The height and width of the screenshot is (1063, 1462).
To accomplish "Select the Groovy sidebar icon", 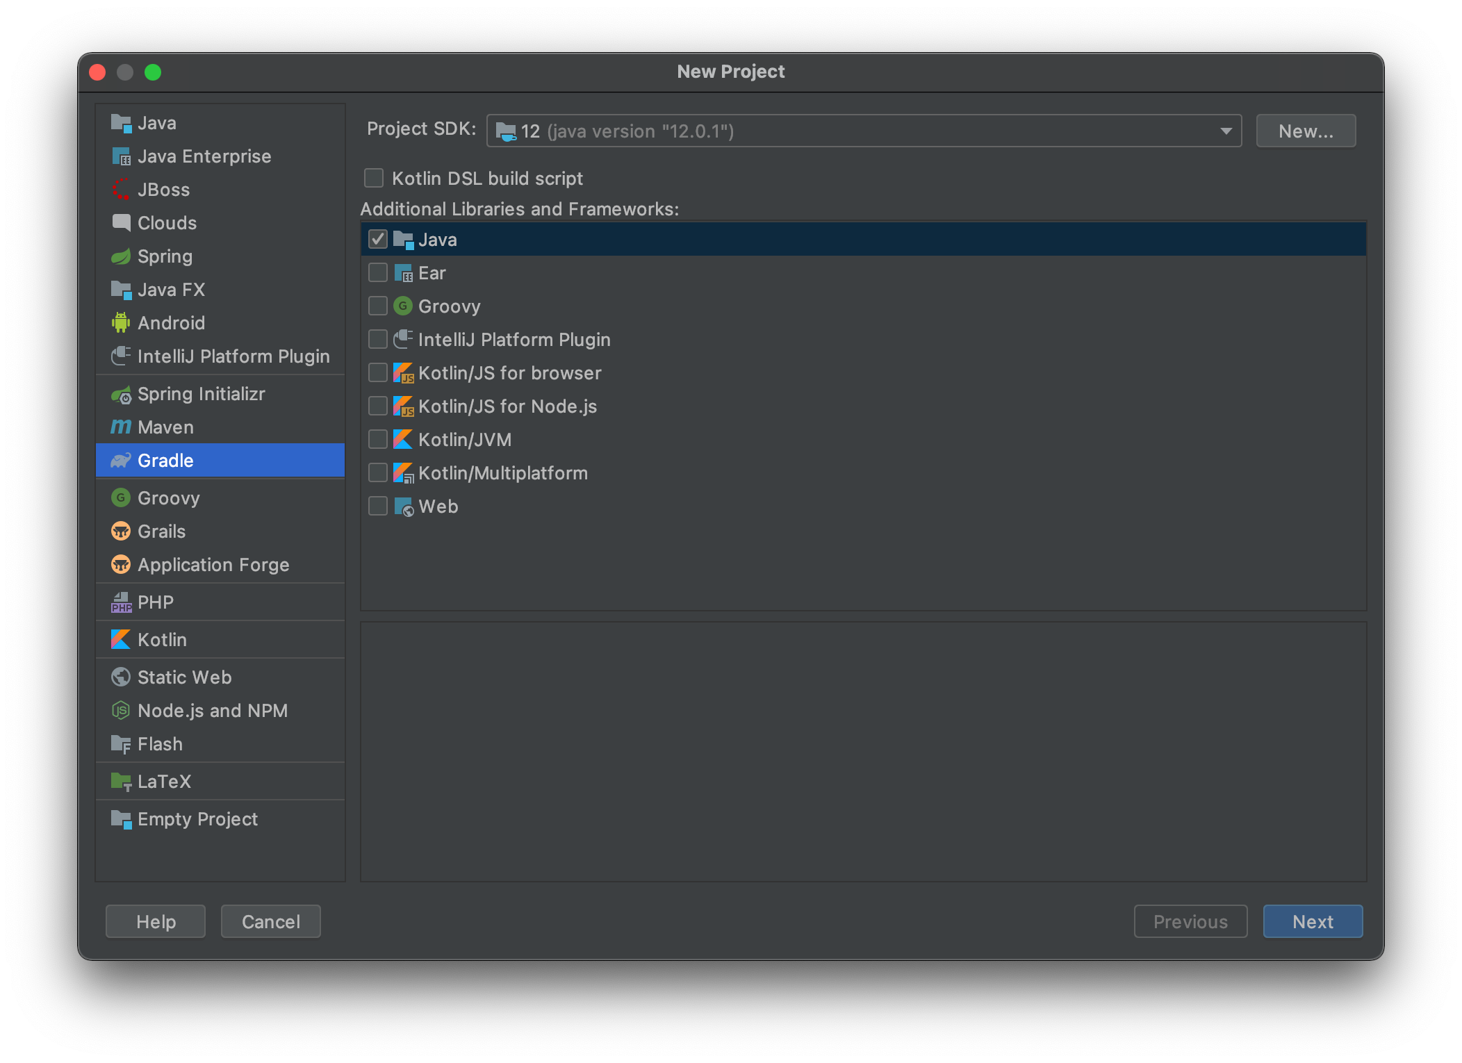I will coord(121,498).
